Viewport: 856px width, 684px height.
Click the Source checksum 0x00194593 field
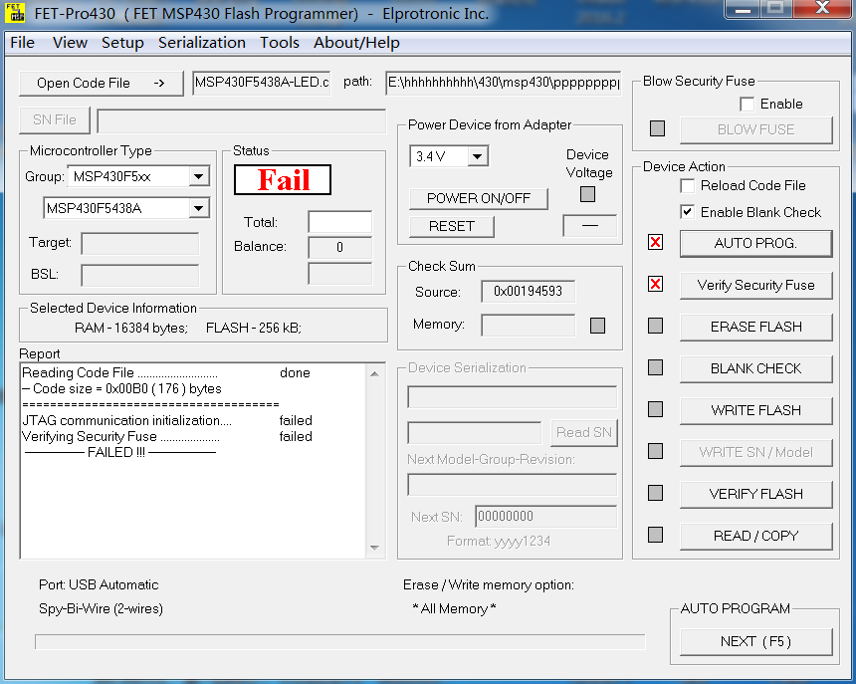tap(528, 292)
